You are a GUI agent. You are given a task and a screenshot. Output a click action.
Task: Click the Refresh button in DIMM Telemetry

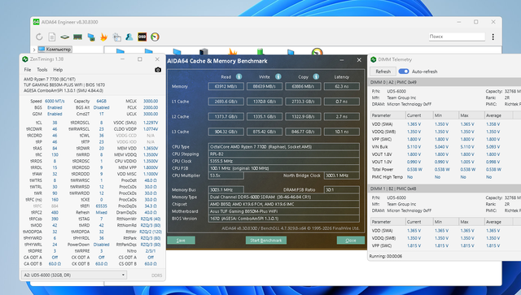tap(383, 72)
